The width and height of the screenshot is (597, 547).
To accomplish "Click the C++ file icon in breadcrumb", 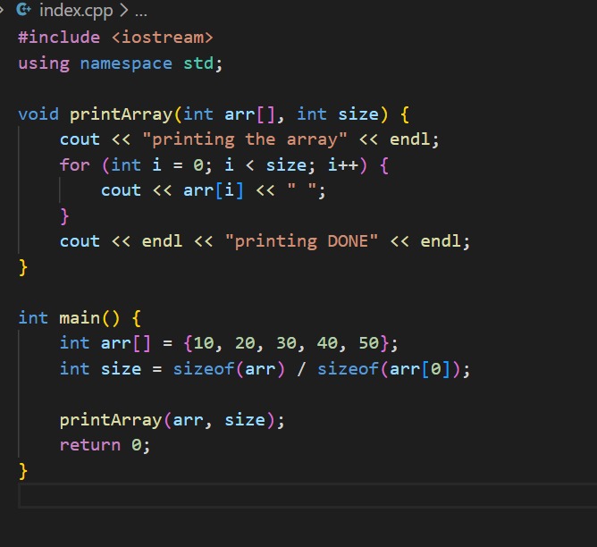I will (23, 10).
